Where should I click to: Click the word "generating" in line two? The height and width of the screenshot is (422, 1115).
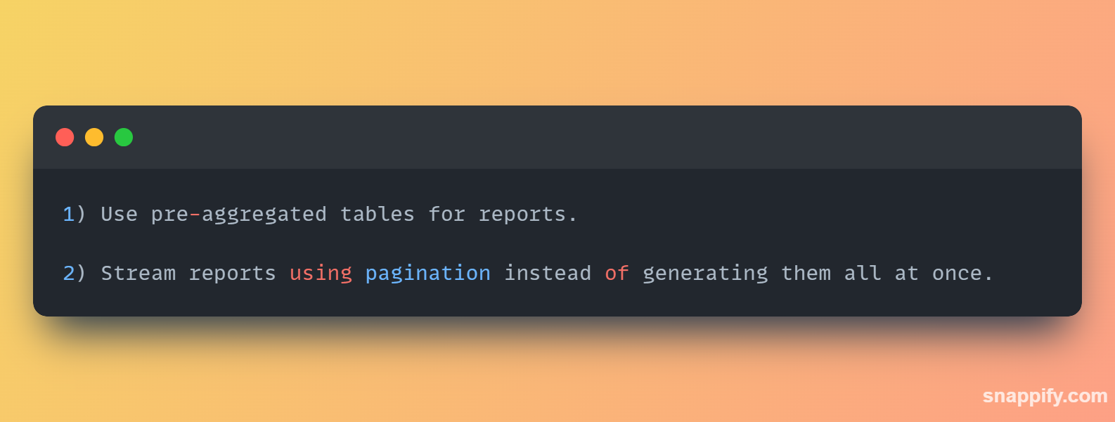705,273
